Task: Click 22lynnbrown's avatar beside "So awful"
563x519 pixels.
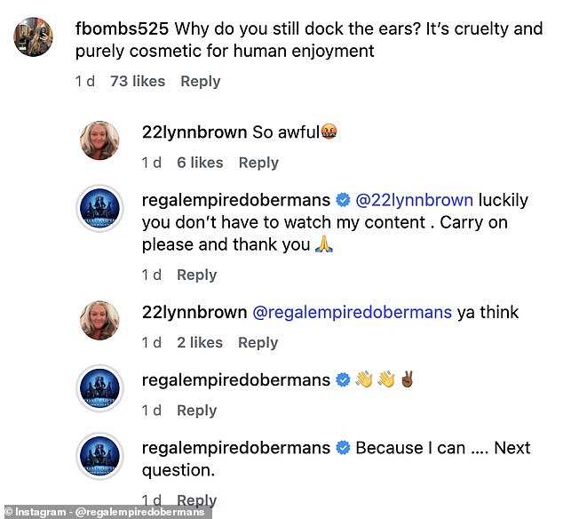Action: tap(99, 140)
